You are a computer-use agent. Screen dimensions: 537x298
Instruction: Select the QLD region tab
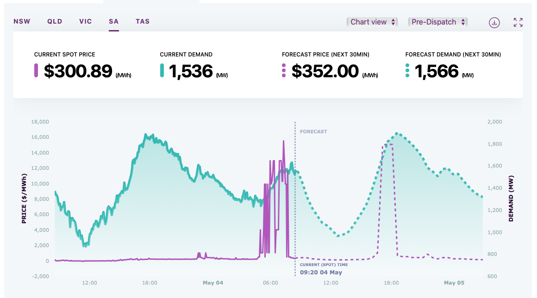tap(55, 21)
